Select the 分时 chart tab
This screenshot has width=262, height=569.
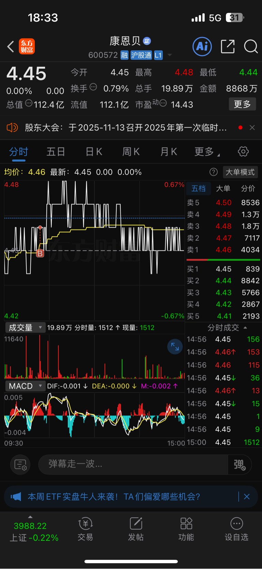point(18,152)
